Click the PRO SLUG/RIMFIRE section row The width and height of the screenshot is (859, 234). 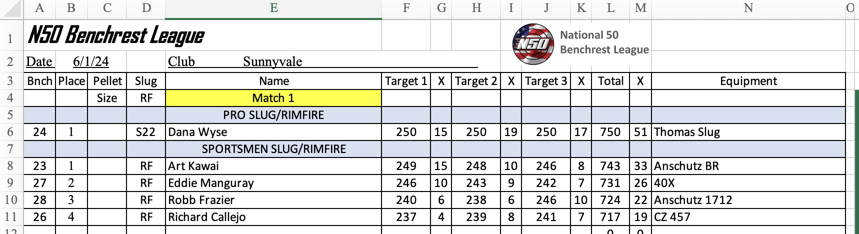point(434,115)
